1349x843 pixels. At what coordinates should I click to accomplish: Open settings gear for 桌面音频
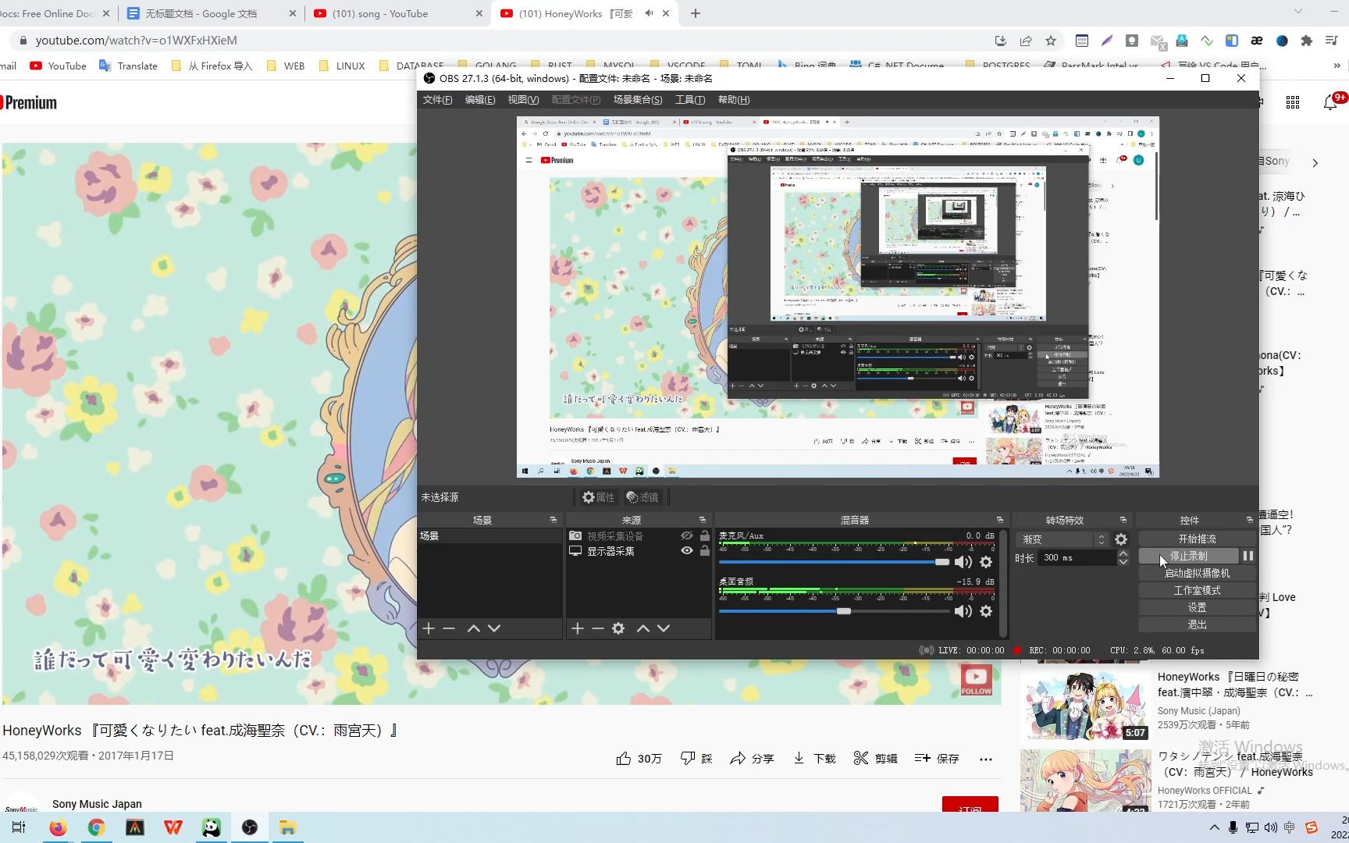[986, 611]
